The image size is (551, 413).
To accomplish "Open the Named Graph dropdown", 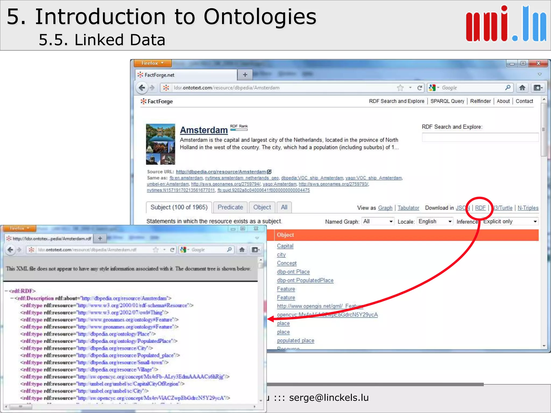I will [378, 222].
